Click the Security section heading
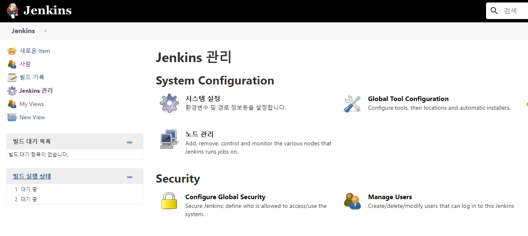 pos(178,178)
